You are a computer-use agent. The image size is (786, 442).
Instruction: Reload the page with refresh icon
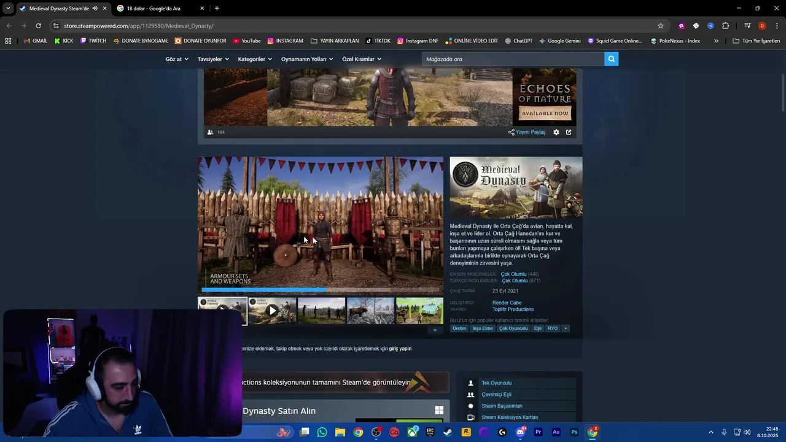38,26
